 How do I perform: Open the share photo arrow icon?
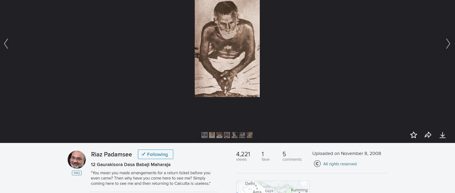[x=428, y=135]
